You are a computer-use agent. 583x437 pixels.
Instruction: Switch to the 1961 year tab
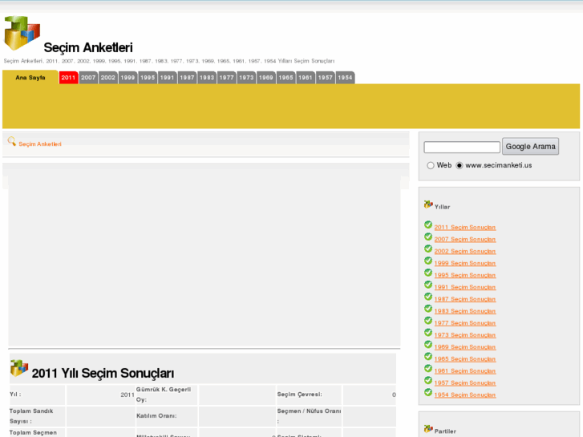click(x=306, y=77)
